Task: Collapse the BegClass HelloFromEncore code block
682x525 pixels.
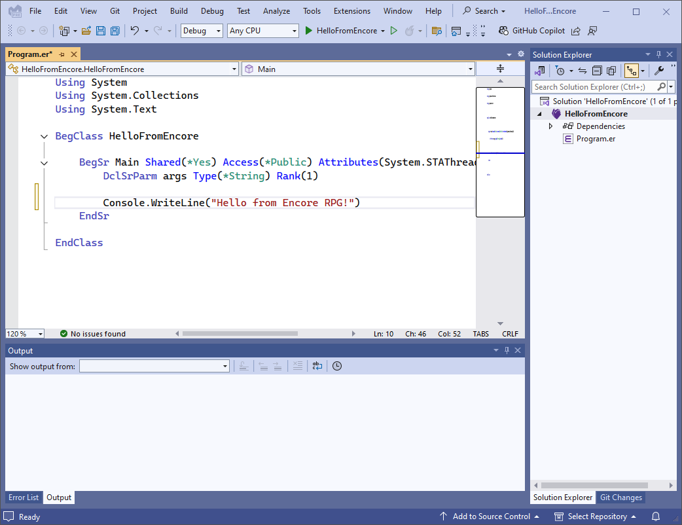Action: click(44, 137)
